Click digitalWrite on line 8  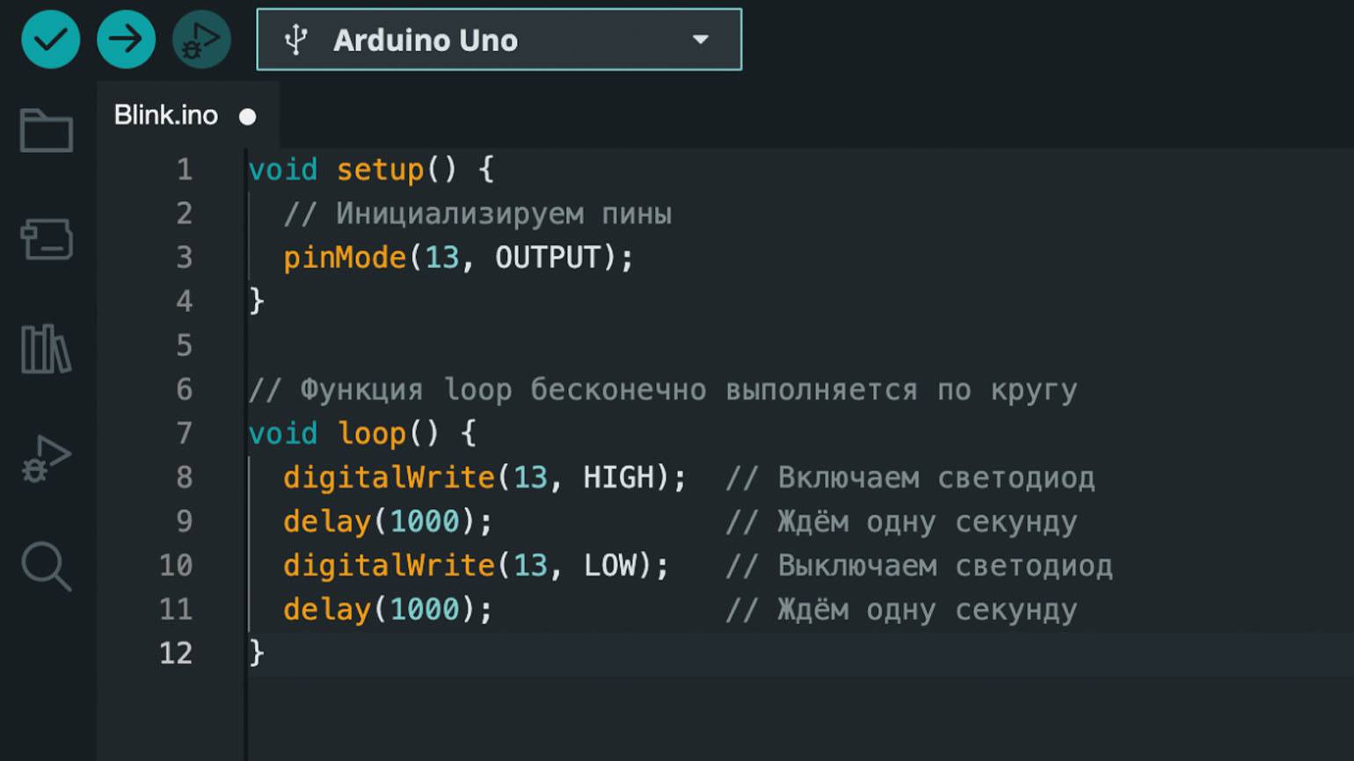click(x=389, y=477)
